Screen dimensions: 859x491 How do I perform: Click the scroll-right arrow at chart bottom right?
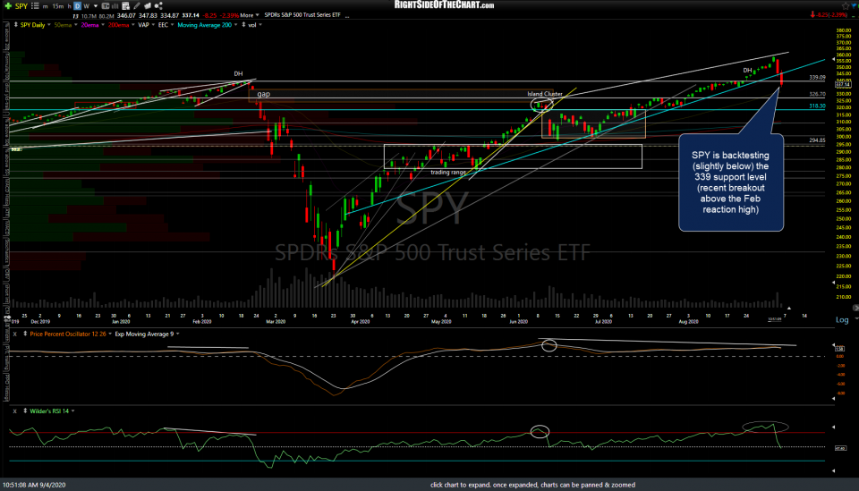855,309
